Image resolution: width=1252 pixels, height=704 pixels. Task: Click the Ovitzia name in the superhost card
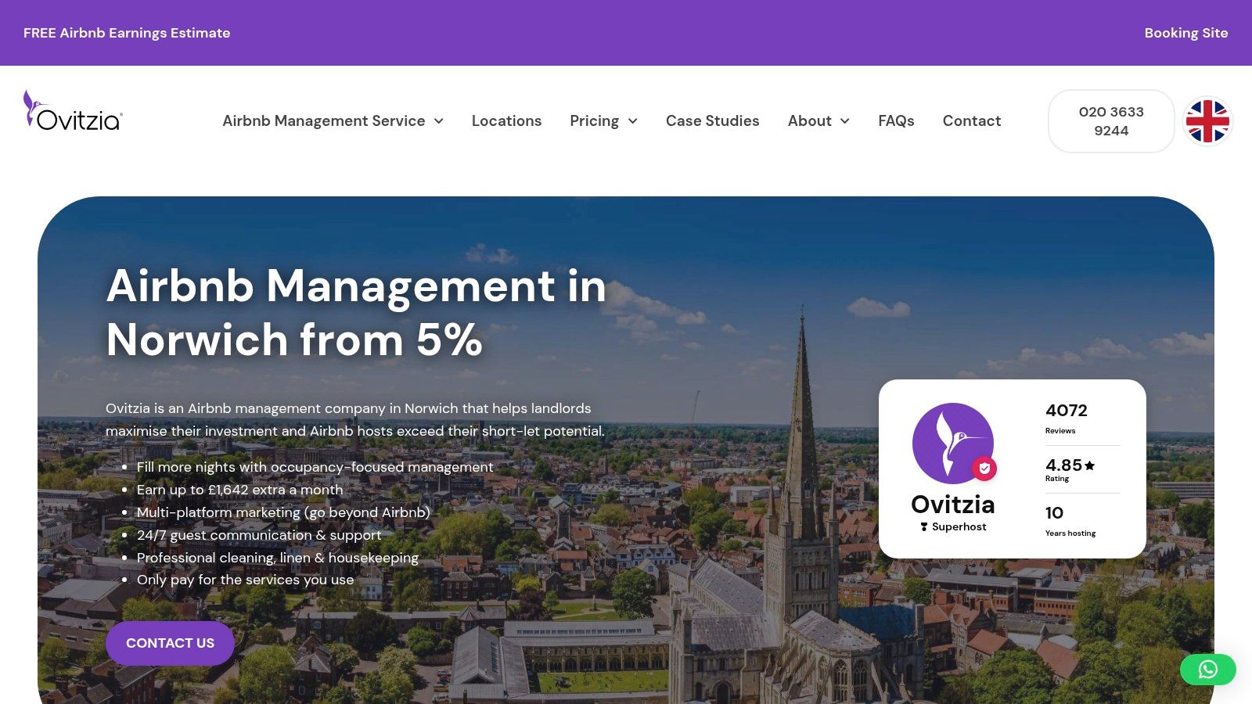pyautogui.click(x=953, y=505)
